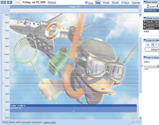Show next tip arrow

pyautogui.click(x=140, y=122)
